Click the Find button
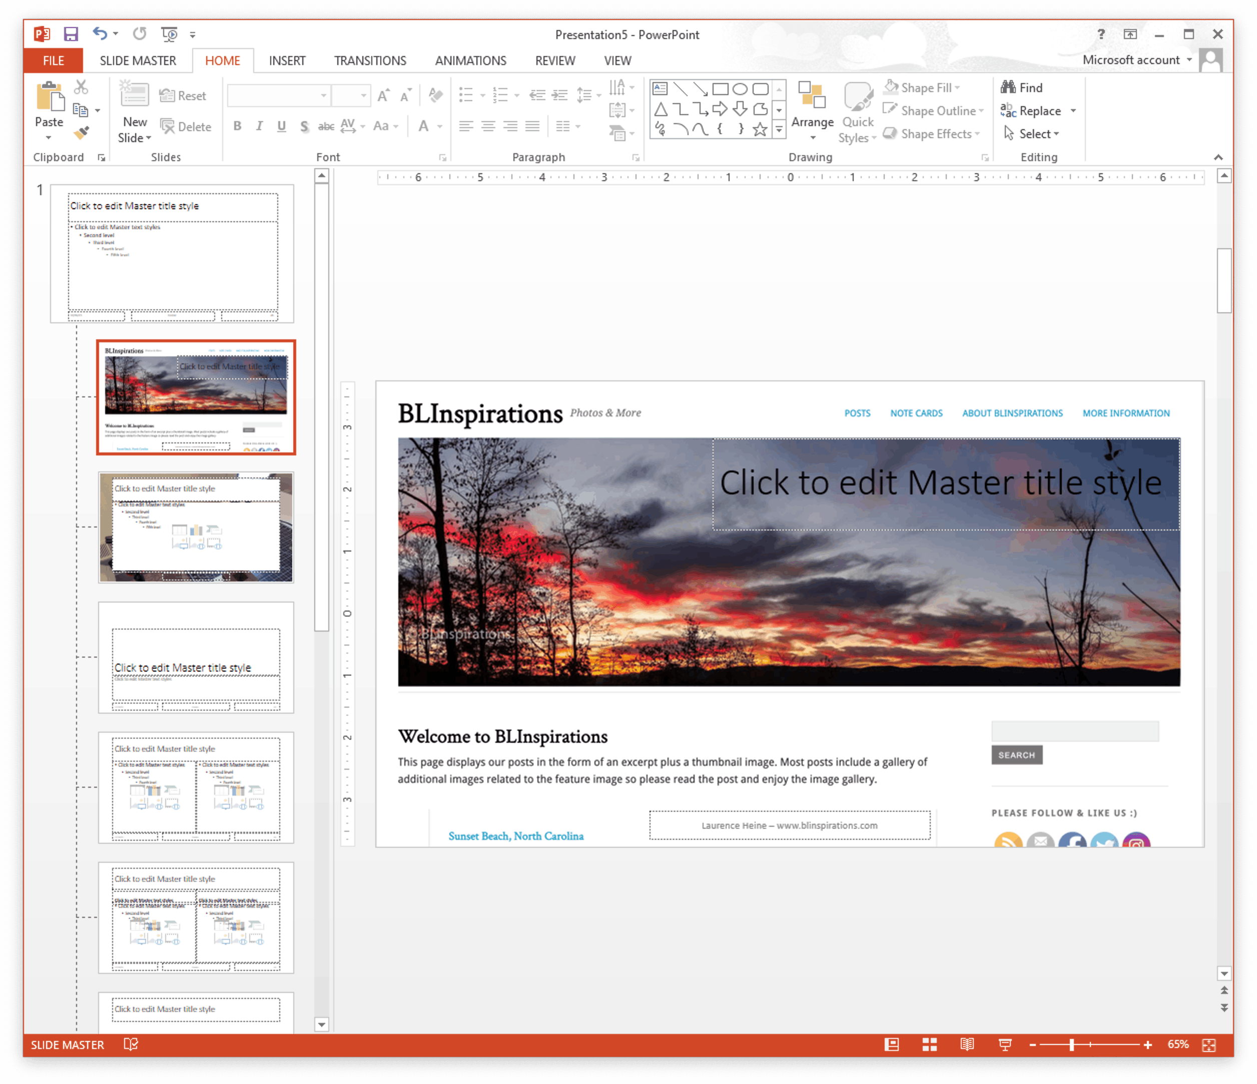 [1022, 88]
